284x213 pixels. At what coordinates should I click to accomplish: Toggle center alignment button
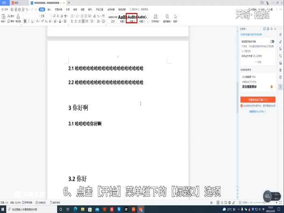point(76,21)
